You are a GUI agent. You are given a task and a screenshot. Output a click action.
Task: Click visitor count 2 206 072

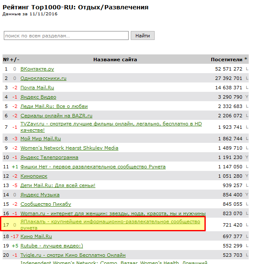(x=230, y=116)
